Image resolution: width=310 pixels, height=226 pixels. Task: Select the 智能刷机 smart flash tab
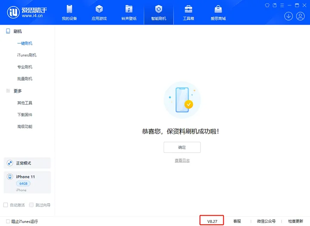pyautogui.click(x=158, y=13)
